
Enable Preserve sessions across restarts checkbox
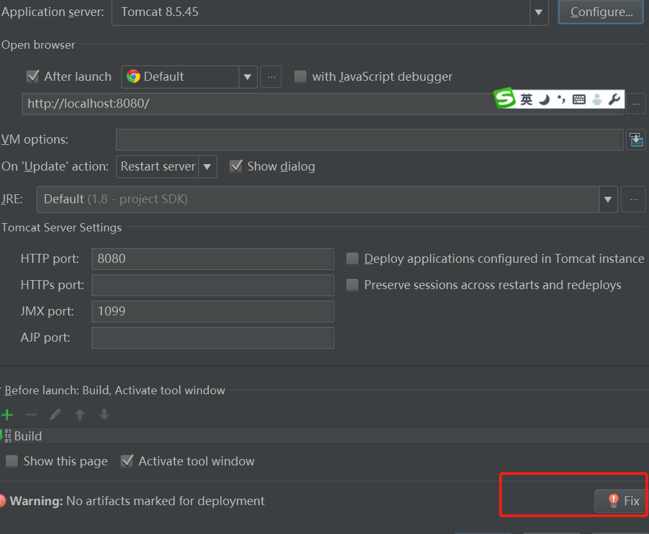tap(352, 285)
